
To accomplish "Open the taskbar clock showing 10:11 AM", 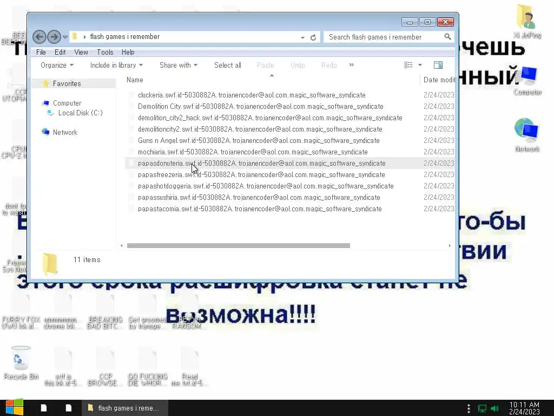I will [524, 408].
